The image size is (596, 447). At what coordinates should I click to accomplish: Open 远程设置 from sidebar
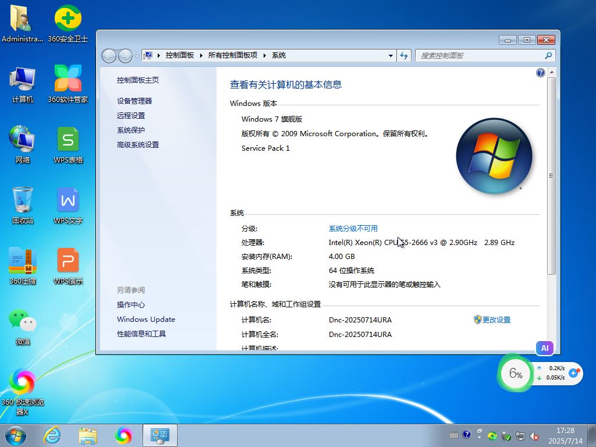[131, 116]
